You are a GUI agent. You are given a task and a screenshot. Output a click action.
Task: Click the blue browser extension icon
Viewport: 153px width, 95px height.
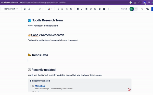(145, 3)
